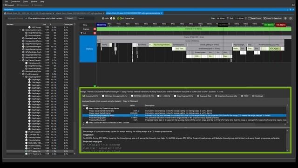298x168 pixels.
Task: Click the Start time field
Action: pos(221,19)
